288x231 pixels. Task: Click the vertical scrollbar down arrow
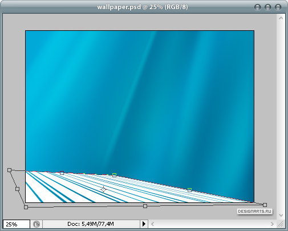point(281,215)
